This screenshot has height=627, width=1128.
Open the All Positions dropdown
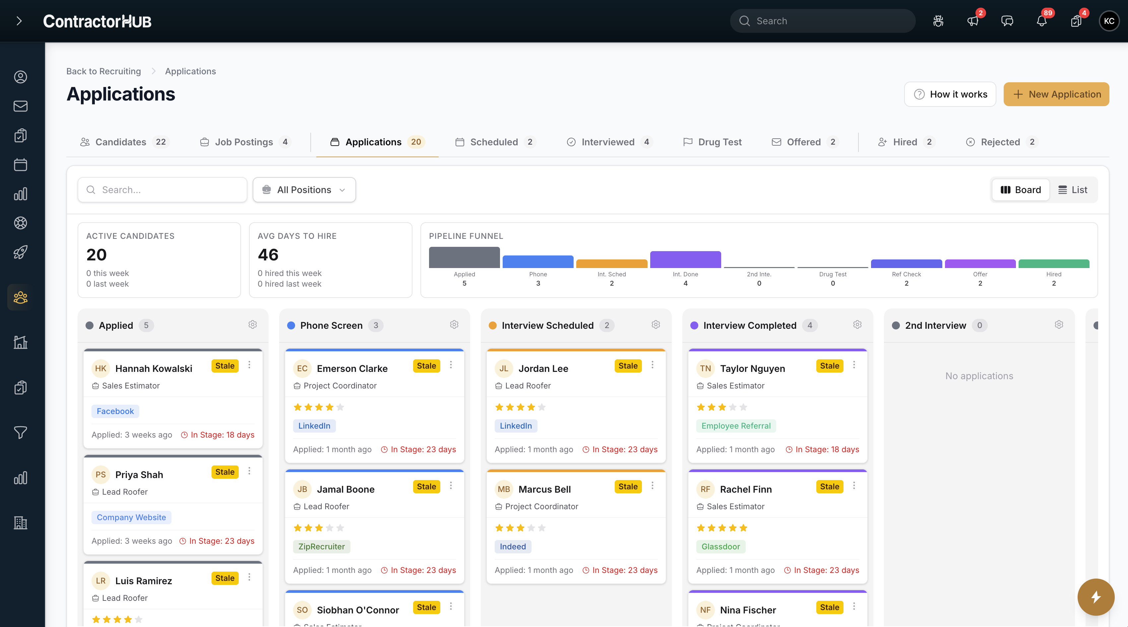(x=304, y=190)
